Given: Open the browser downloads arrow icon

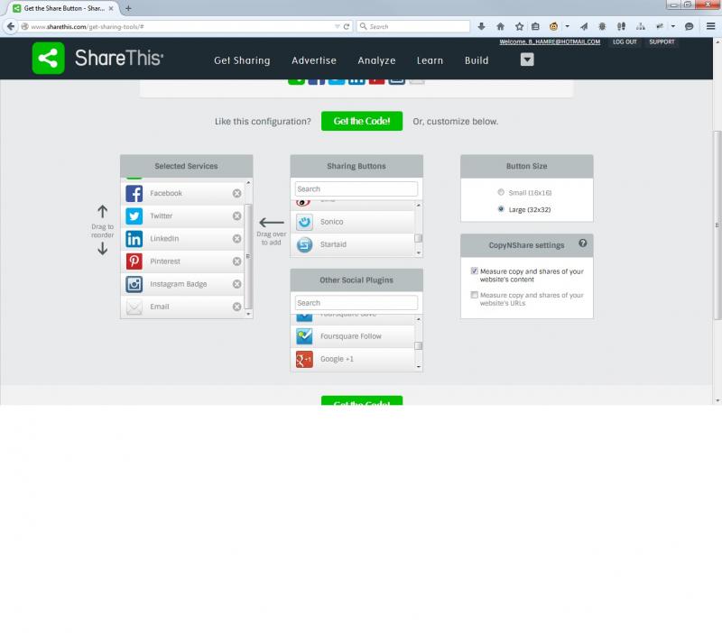Looking at the screenshot, I should (x=481, y=26).
